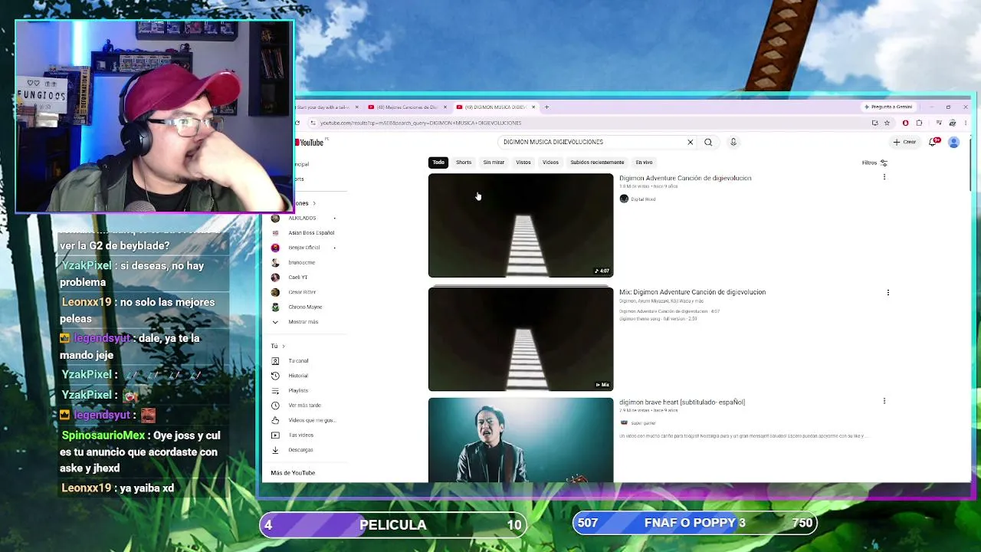Screen dimensions: 981x552
Task: Open the browser extensions puzzle icon
Action: [x=919, y=123]
